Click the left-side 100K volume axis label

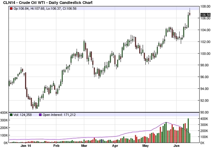4,135
